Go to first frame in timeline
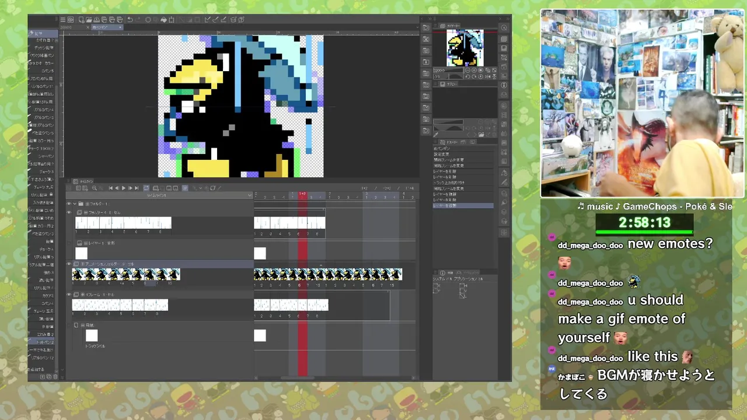Viewport: 747px width, 420px height. (x=111, y=188)
